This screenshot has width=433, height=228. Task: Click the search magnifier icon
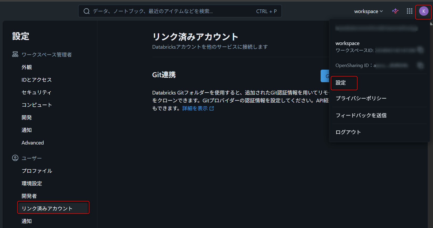point(86,11)
